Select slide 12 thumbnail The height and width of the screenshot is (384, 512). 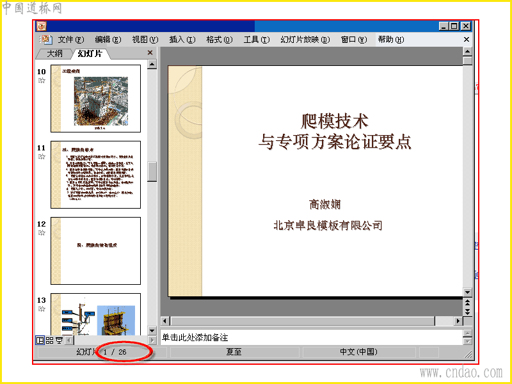95,251
